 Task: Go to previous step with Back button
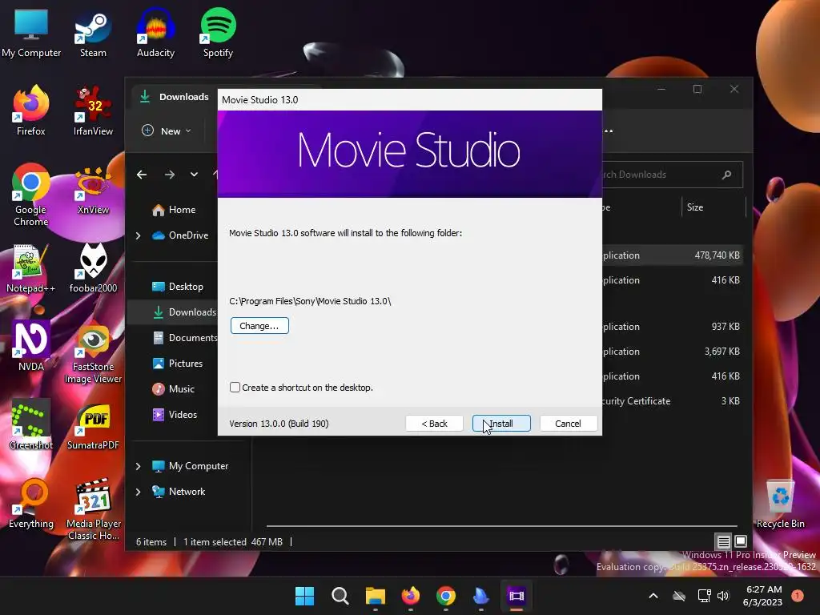coord(434,424)
